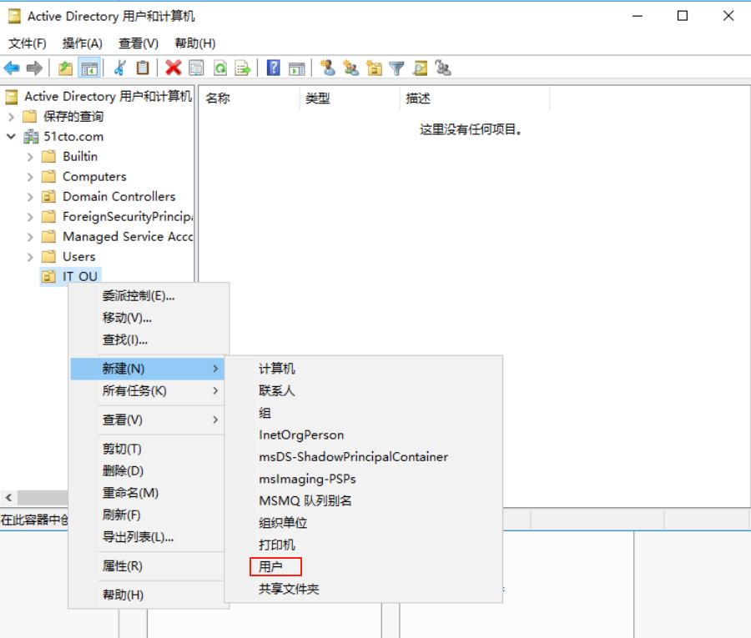
Task: Click the tree pane scroll left arrow
Action: point(8,497)
